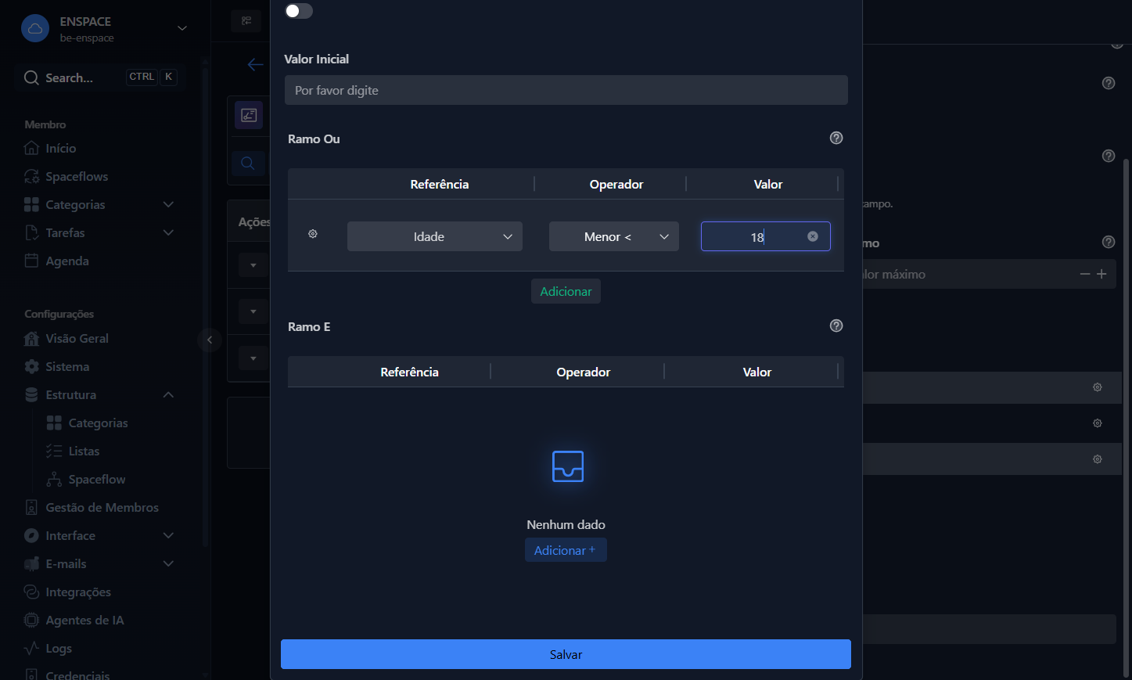Open help icon for Ramo E

click(836, 326)
